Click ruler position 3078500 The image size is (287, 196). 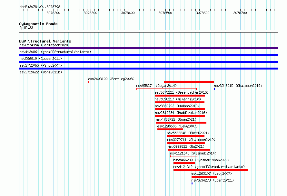(x=165, y=13)
